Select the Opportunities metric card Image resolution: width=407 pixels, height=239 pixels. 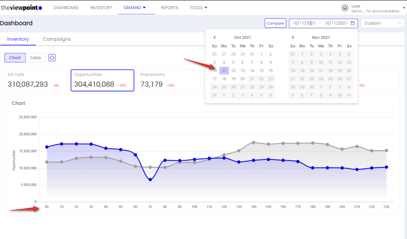tap(103, 80)
